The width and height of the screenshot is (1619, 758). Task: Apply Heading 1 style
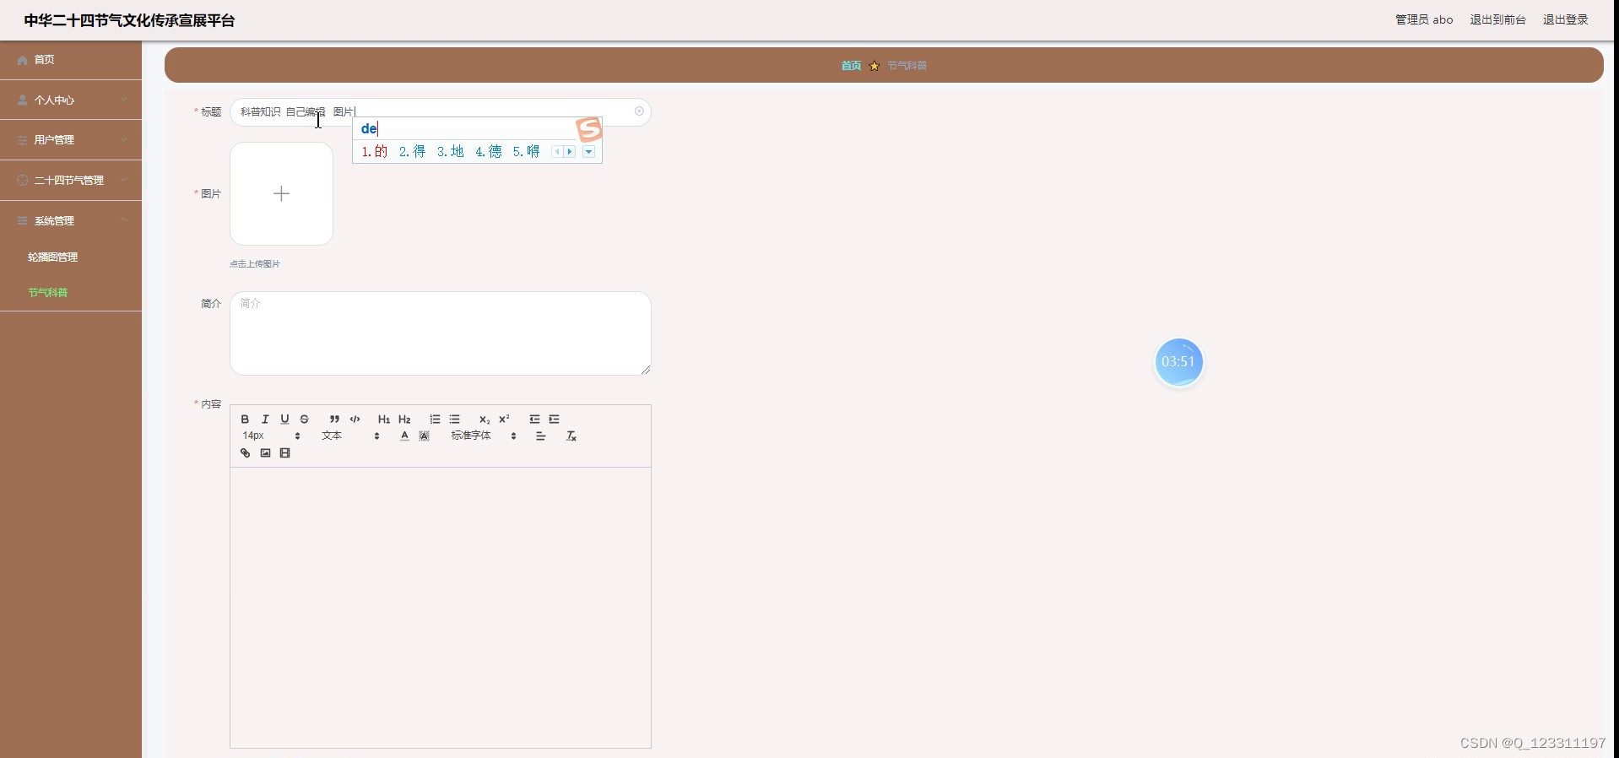384,420
